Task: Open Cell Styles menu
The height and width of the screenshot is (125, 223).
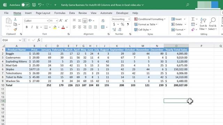Action: 143,30
